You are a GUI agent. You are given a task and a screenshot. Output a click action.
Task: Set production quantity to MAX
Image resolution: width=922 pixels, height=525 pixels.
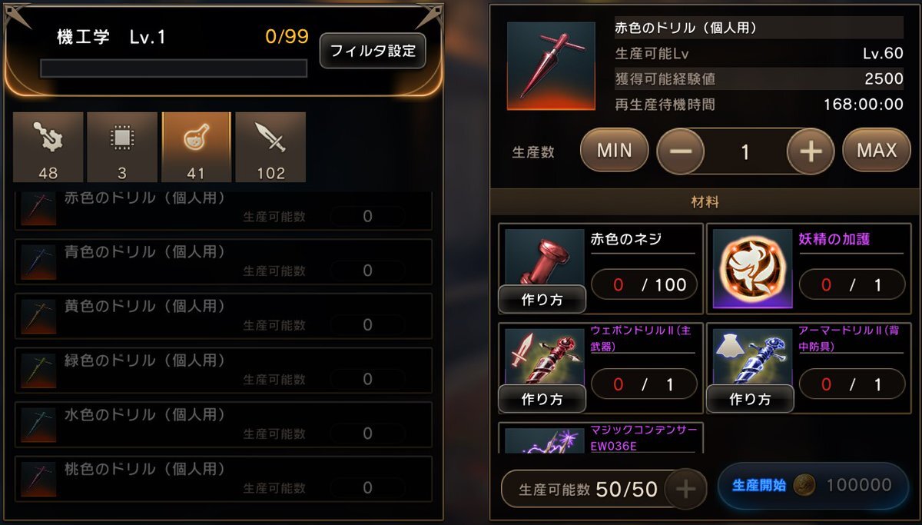click(x=877, y=150)
